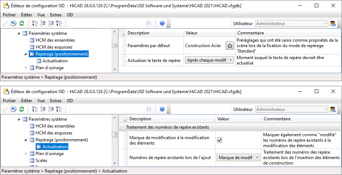Click the blue help icon in the lower window
This screenshot has width=342, height=175.
[162, 109]
